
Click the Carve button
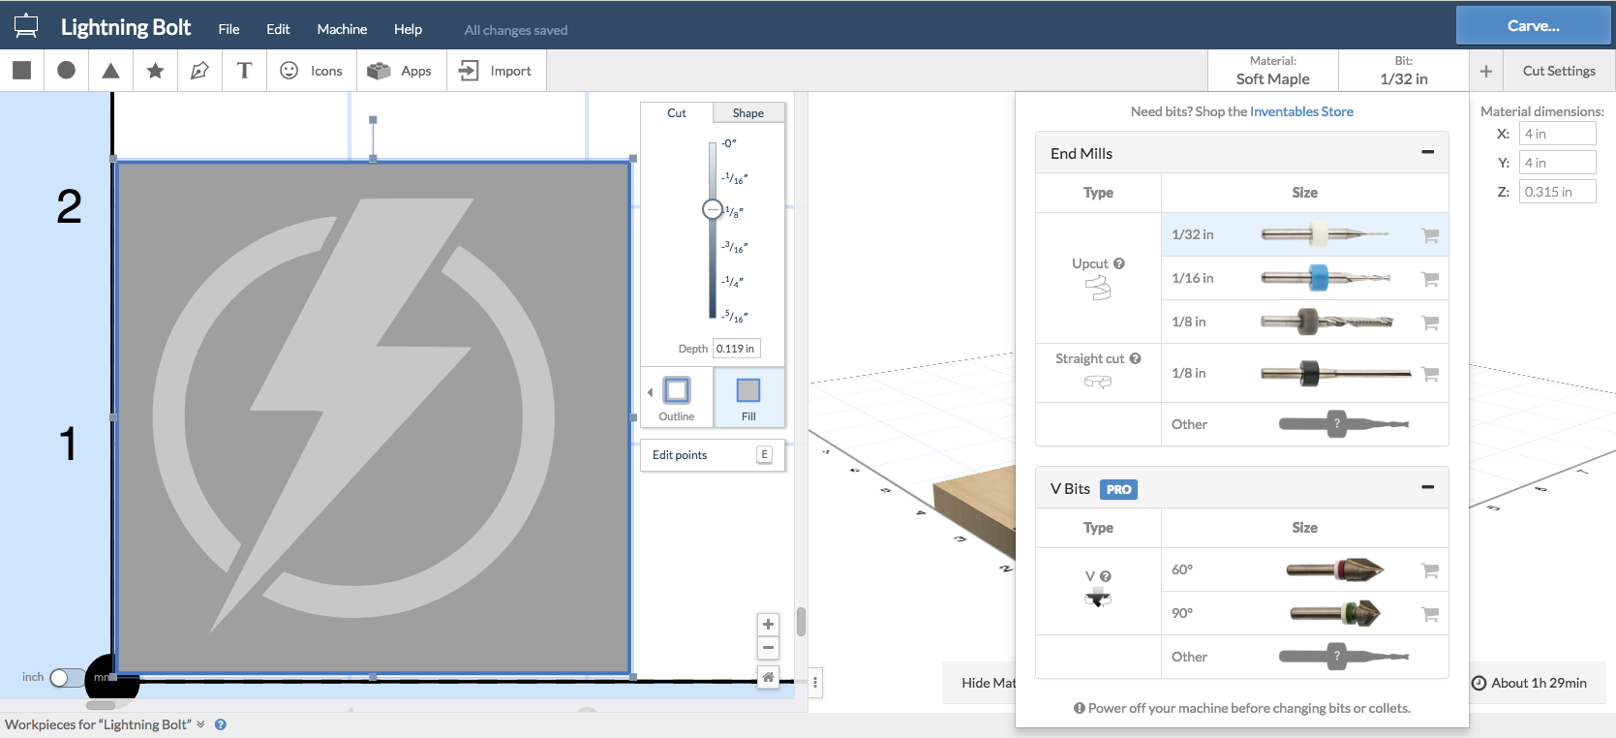(x=1533, y=26)
